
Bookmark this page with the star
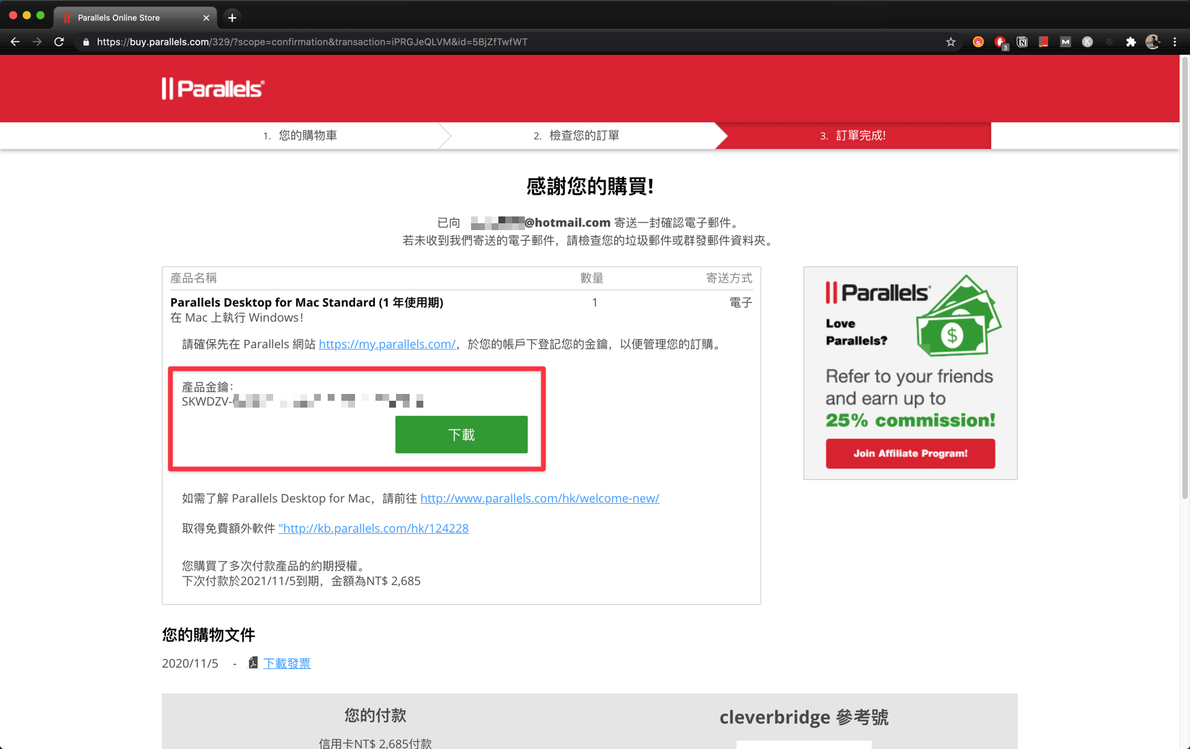pyautogui.click(x=950, y=42)
